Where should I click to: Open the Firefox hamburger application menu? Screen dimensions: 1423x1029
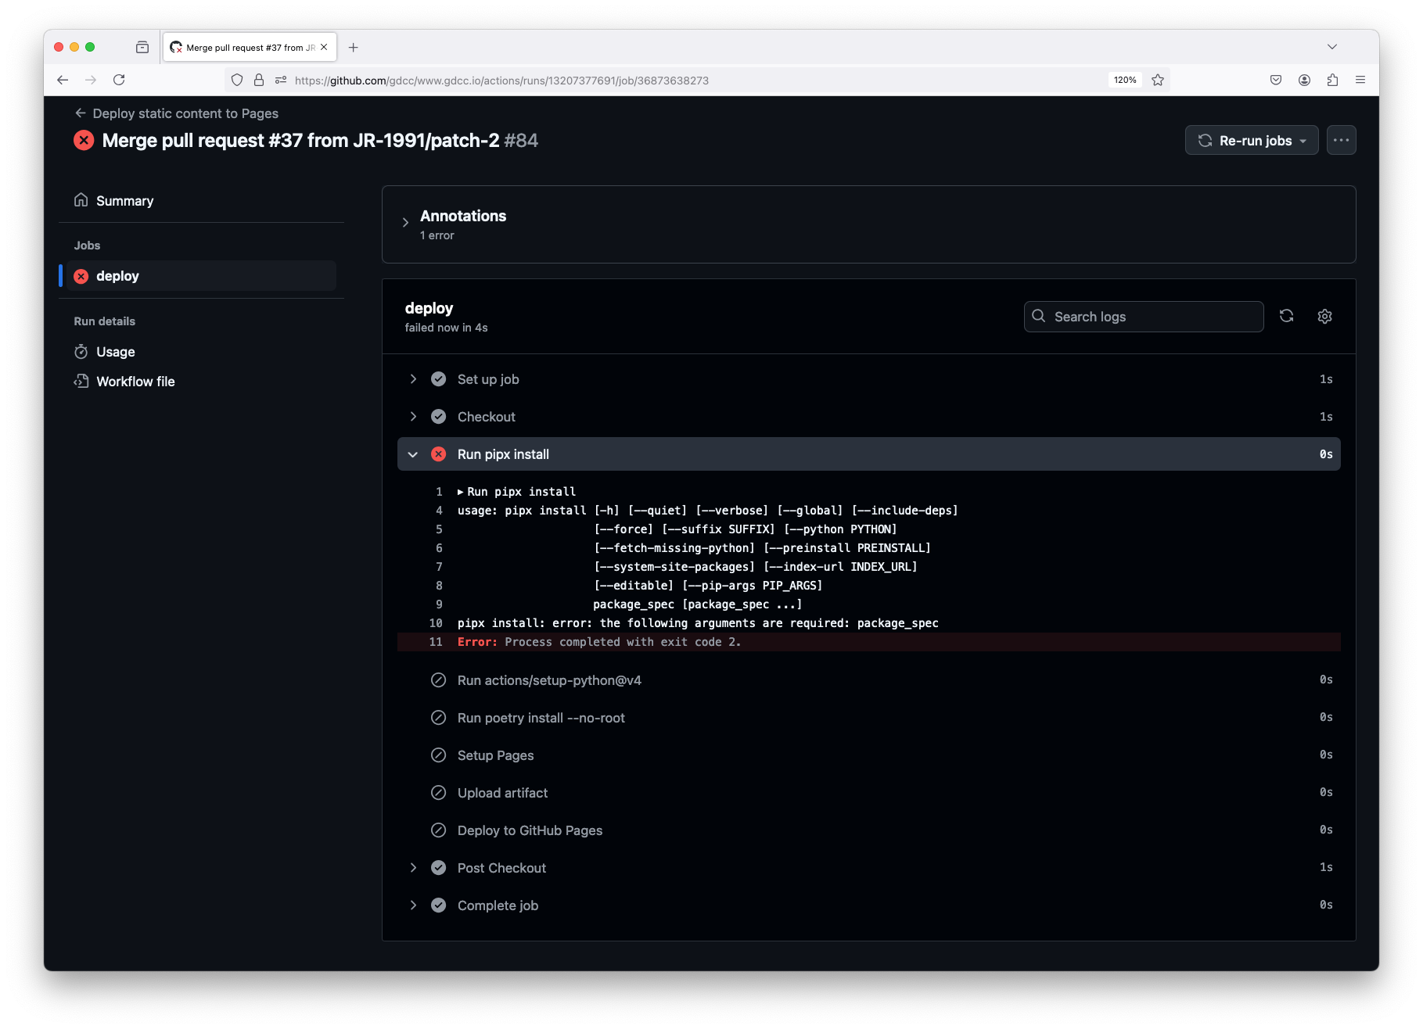pyautogui.click(x=1360, y=80)
